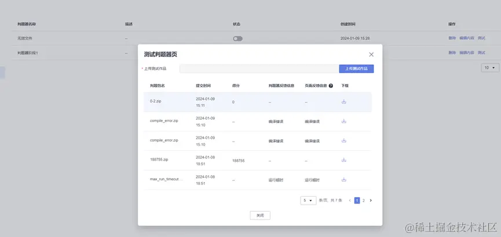Click the 测试判题器页 dialog title
This screenshot has height=237, width=501.
[160, 54]
